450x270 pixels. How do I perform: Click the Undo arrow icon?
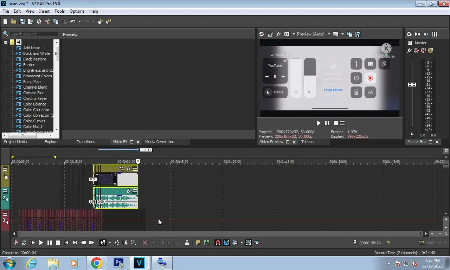click(x=73, y=21)
